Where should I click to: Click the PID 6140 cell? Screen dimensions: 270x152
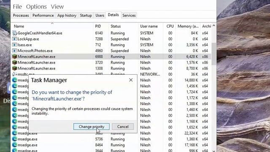[x=99, y=33]
